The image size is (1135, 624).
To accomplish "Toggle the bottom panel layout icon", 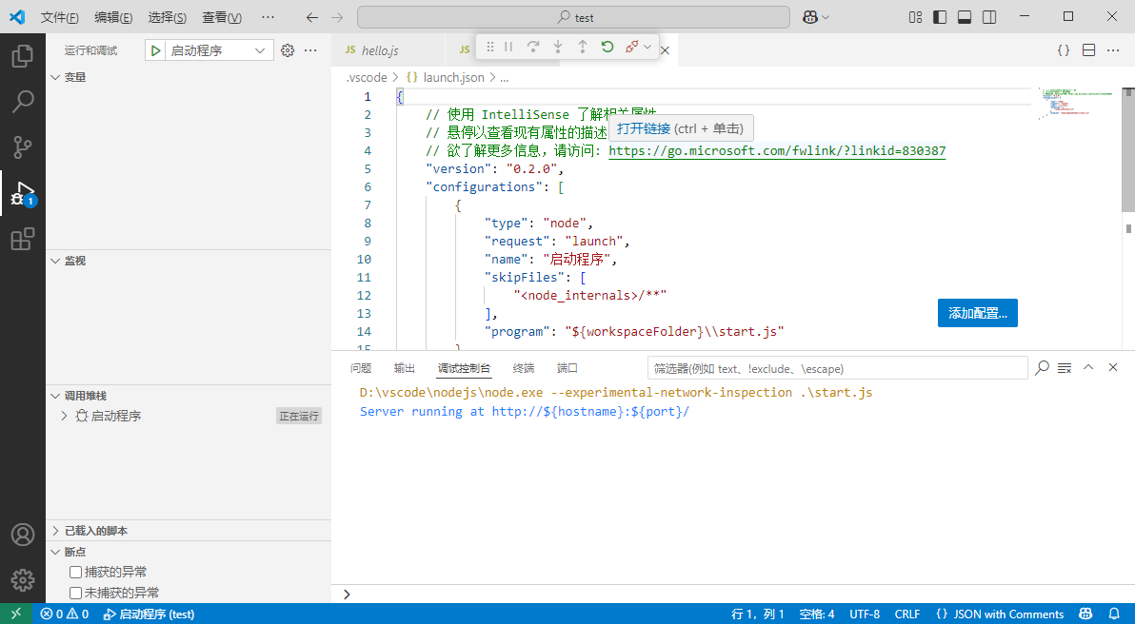I will point(965,17).
